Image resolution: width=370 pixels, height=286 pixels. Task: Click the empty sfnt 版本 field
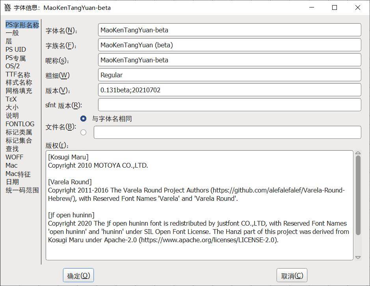click(x=230, y=105)
